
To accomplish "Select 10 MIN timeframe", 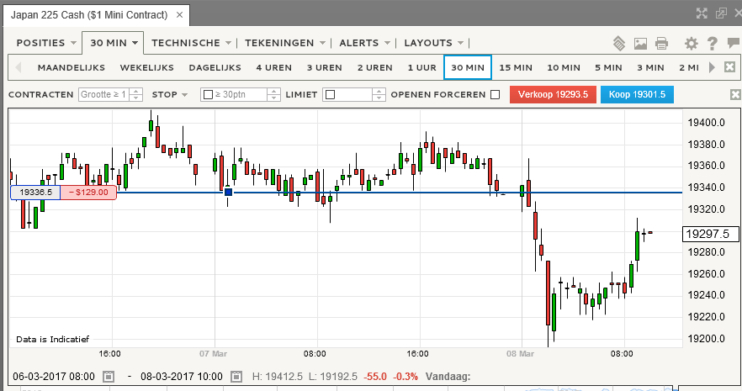I will coord(564,67).
